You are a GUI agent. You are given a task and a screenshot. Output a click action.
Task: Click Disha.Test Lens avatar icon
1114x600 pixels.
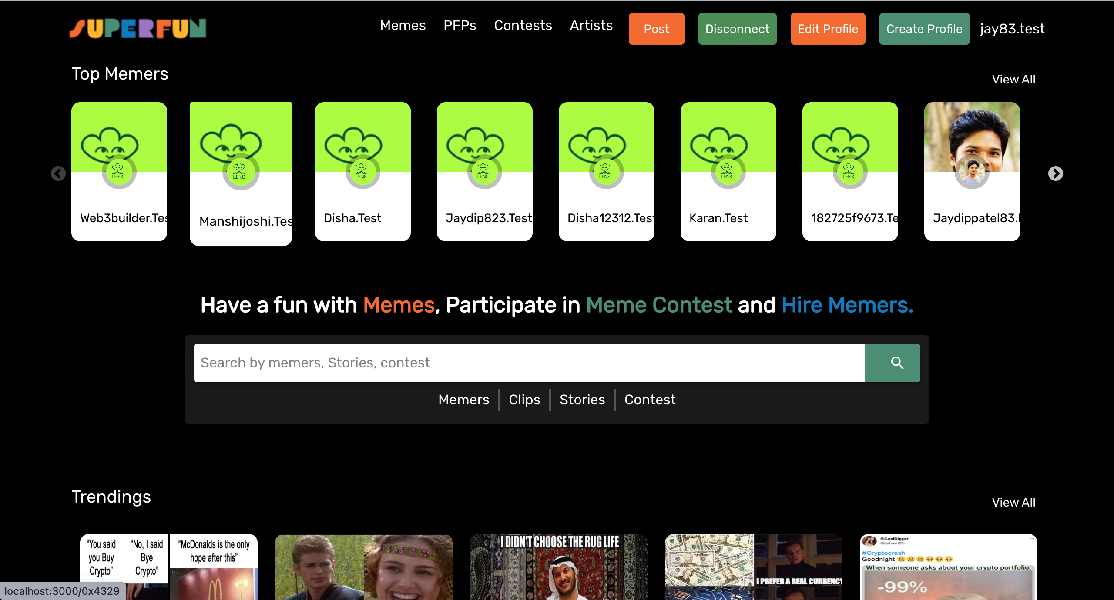point(362,172)
